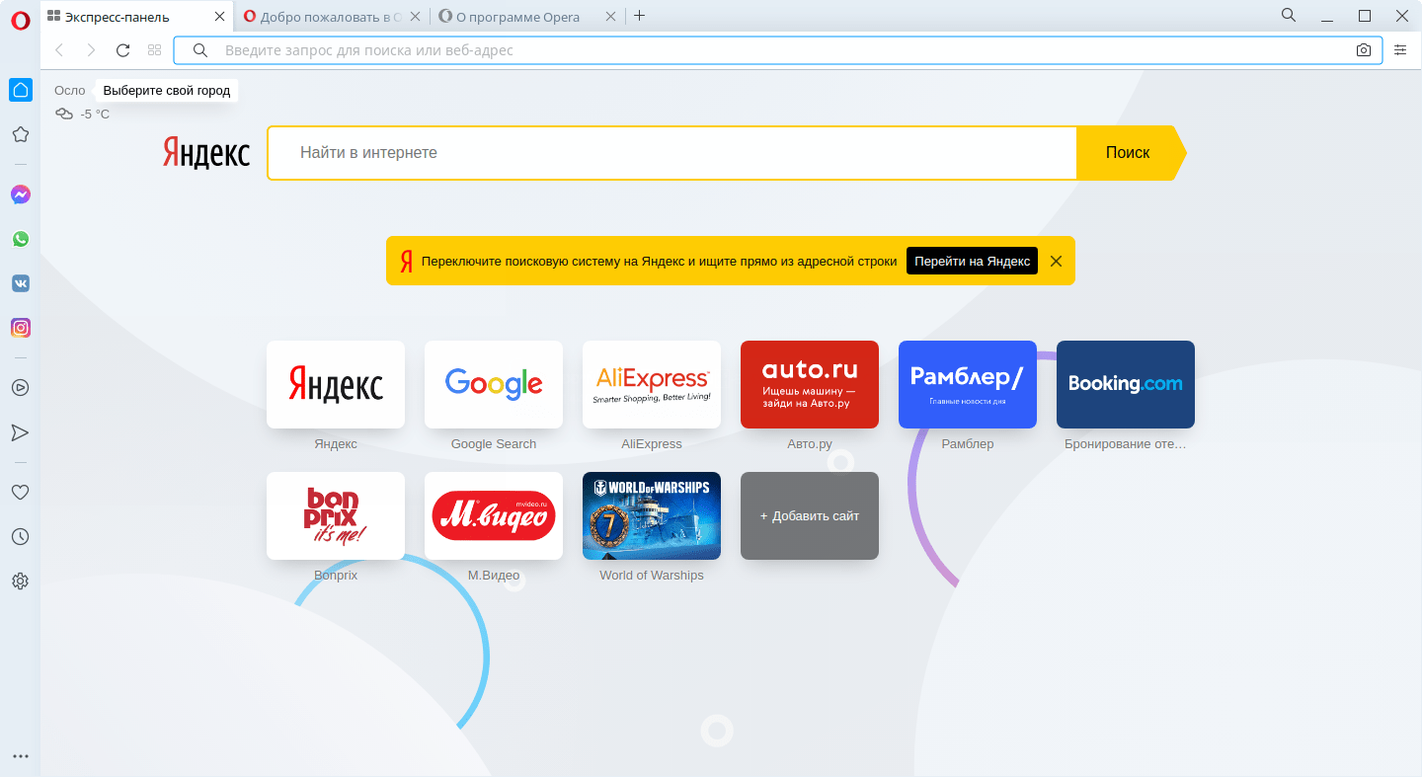Open the Bonprix speed dial tile
Screen dimensions: 1422x777
tap(336, 515)
